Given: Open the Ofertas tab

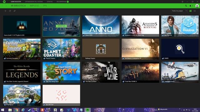Looking at the screenshot, I should point(50,2).
